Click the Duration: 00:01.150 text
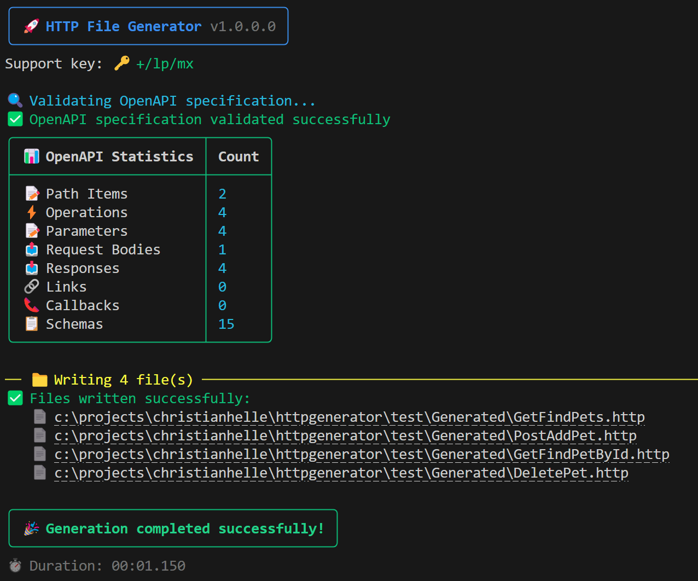Screen dimensions: 698x581 coord(107,566)
